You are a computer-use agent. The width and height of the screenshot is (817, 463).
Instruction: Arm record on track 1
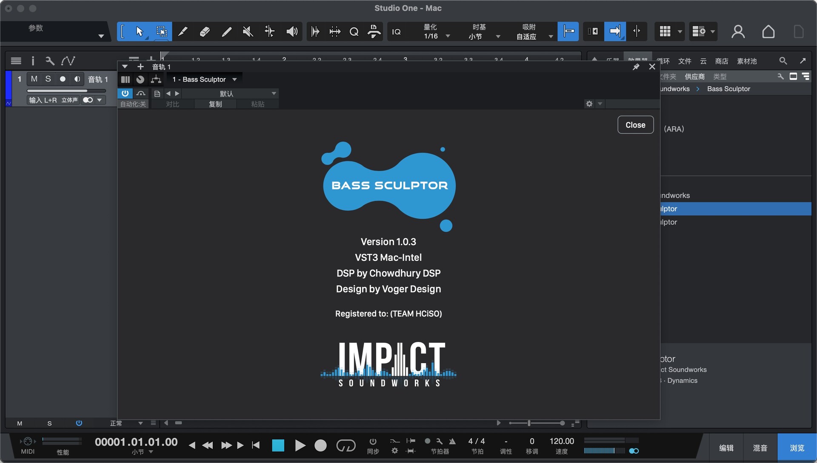[63, 79]
